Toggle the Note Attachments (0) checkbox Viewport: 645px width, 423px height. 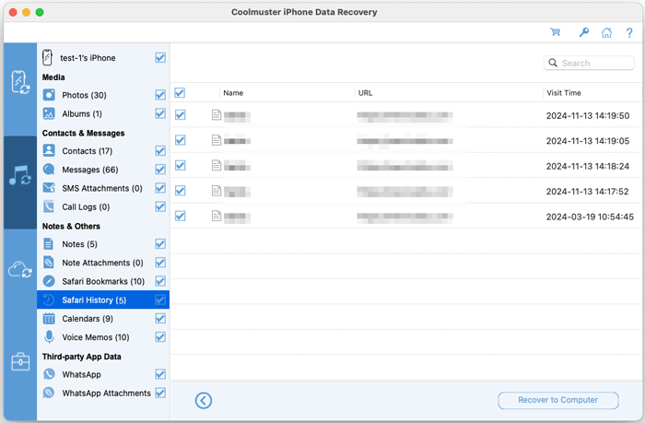pos(160,263)
